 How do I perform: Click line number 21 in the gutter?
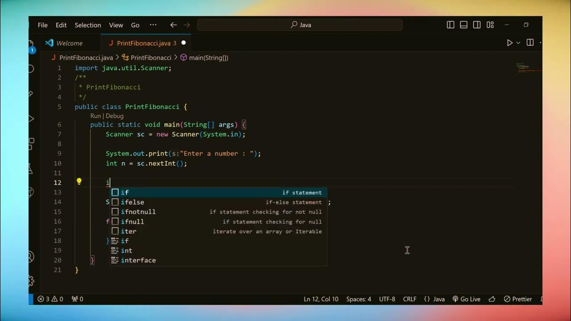point(58,270)
